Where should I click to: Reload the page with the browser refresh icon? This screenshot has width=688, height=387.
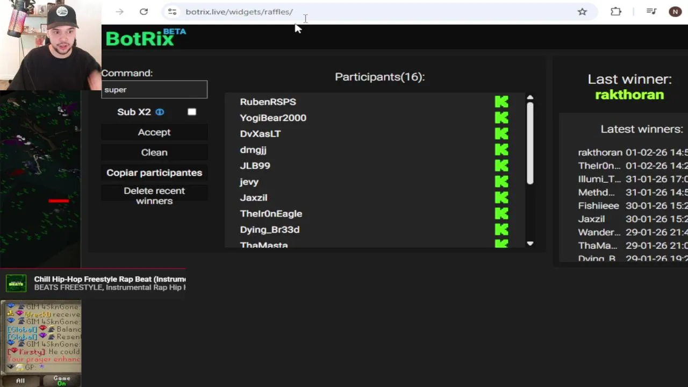(x=144, y=11)
